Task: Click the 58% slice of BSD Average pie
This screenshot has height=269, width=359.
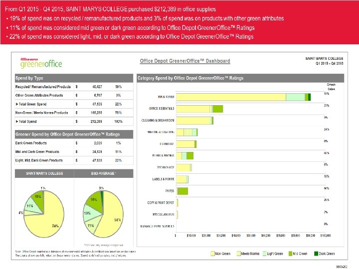Action: (112, 215)
